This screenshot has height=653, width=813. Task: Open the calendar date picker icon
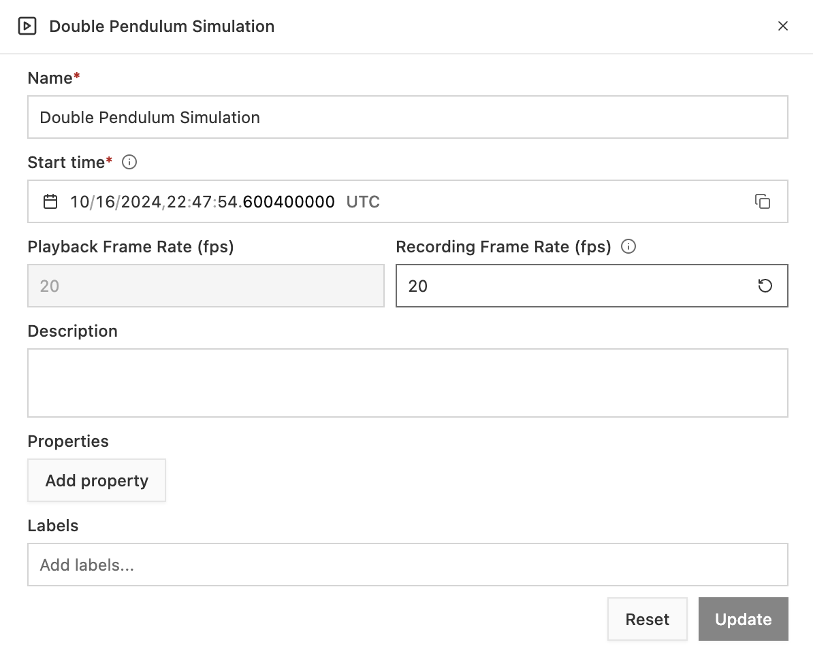pyautogui.click(x=50, y=202)
